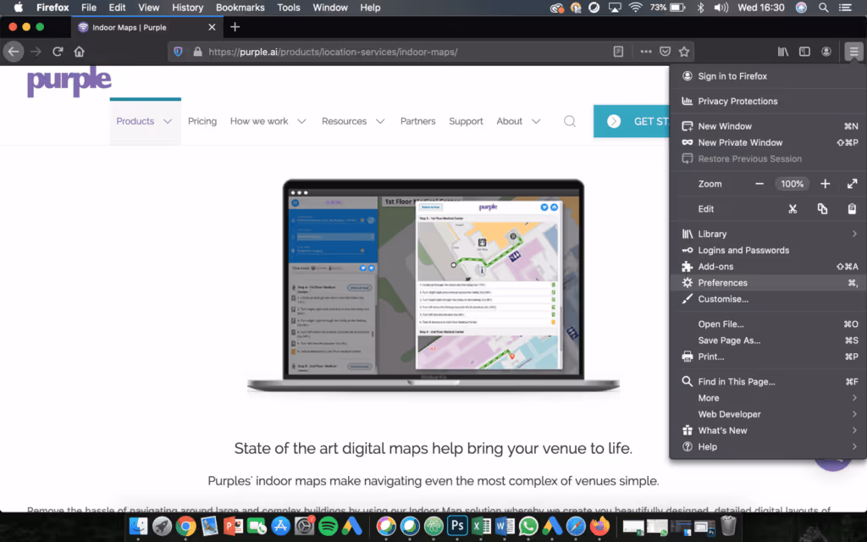Select Customise... menu entry
Image resolution: width=867 pixels, height=542 pixels.
coord(768,299)
